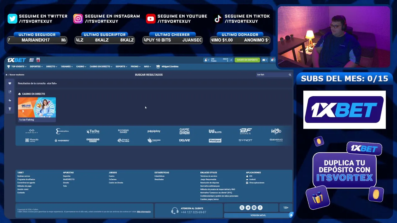
Task: Open the UU Slots provider logo
Action: [215, 131]
